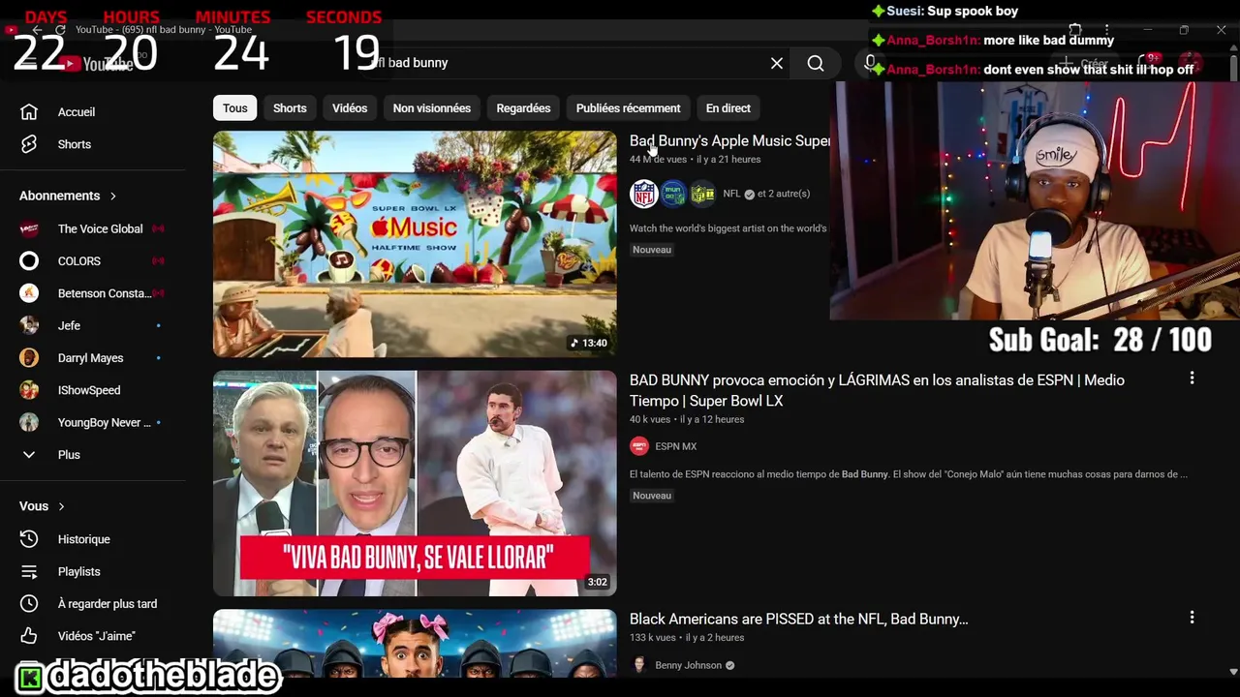Play VIVA BAD BUNNY, SE VALE LLORAR thumbnail
The image size is (1240, 697).
pos(415,483)
